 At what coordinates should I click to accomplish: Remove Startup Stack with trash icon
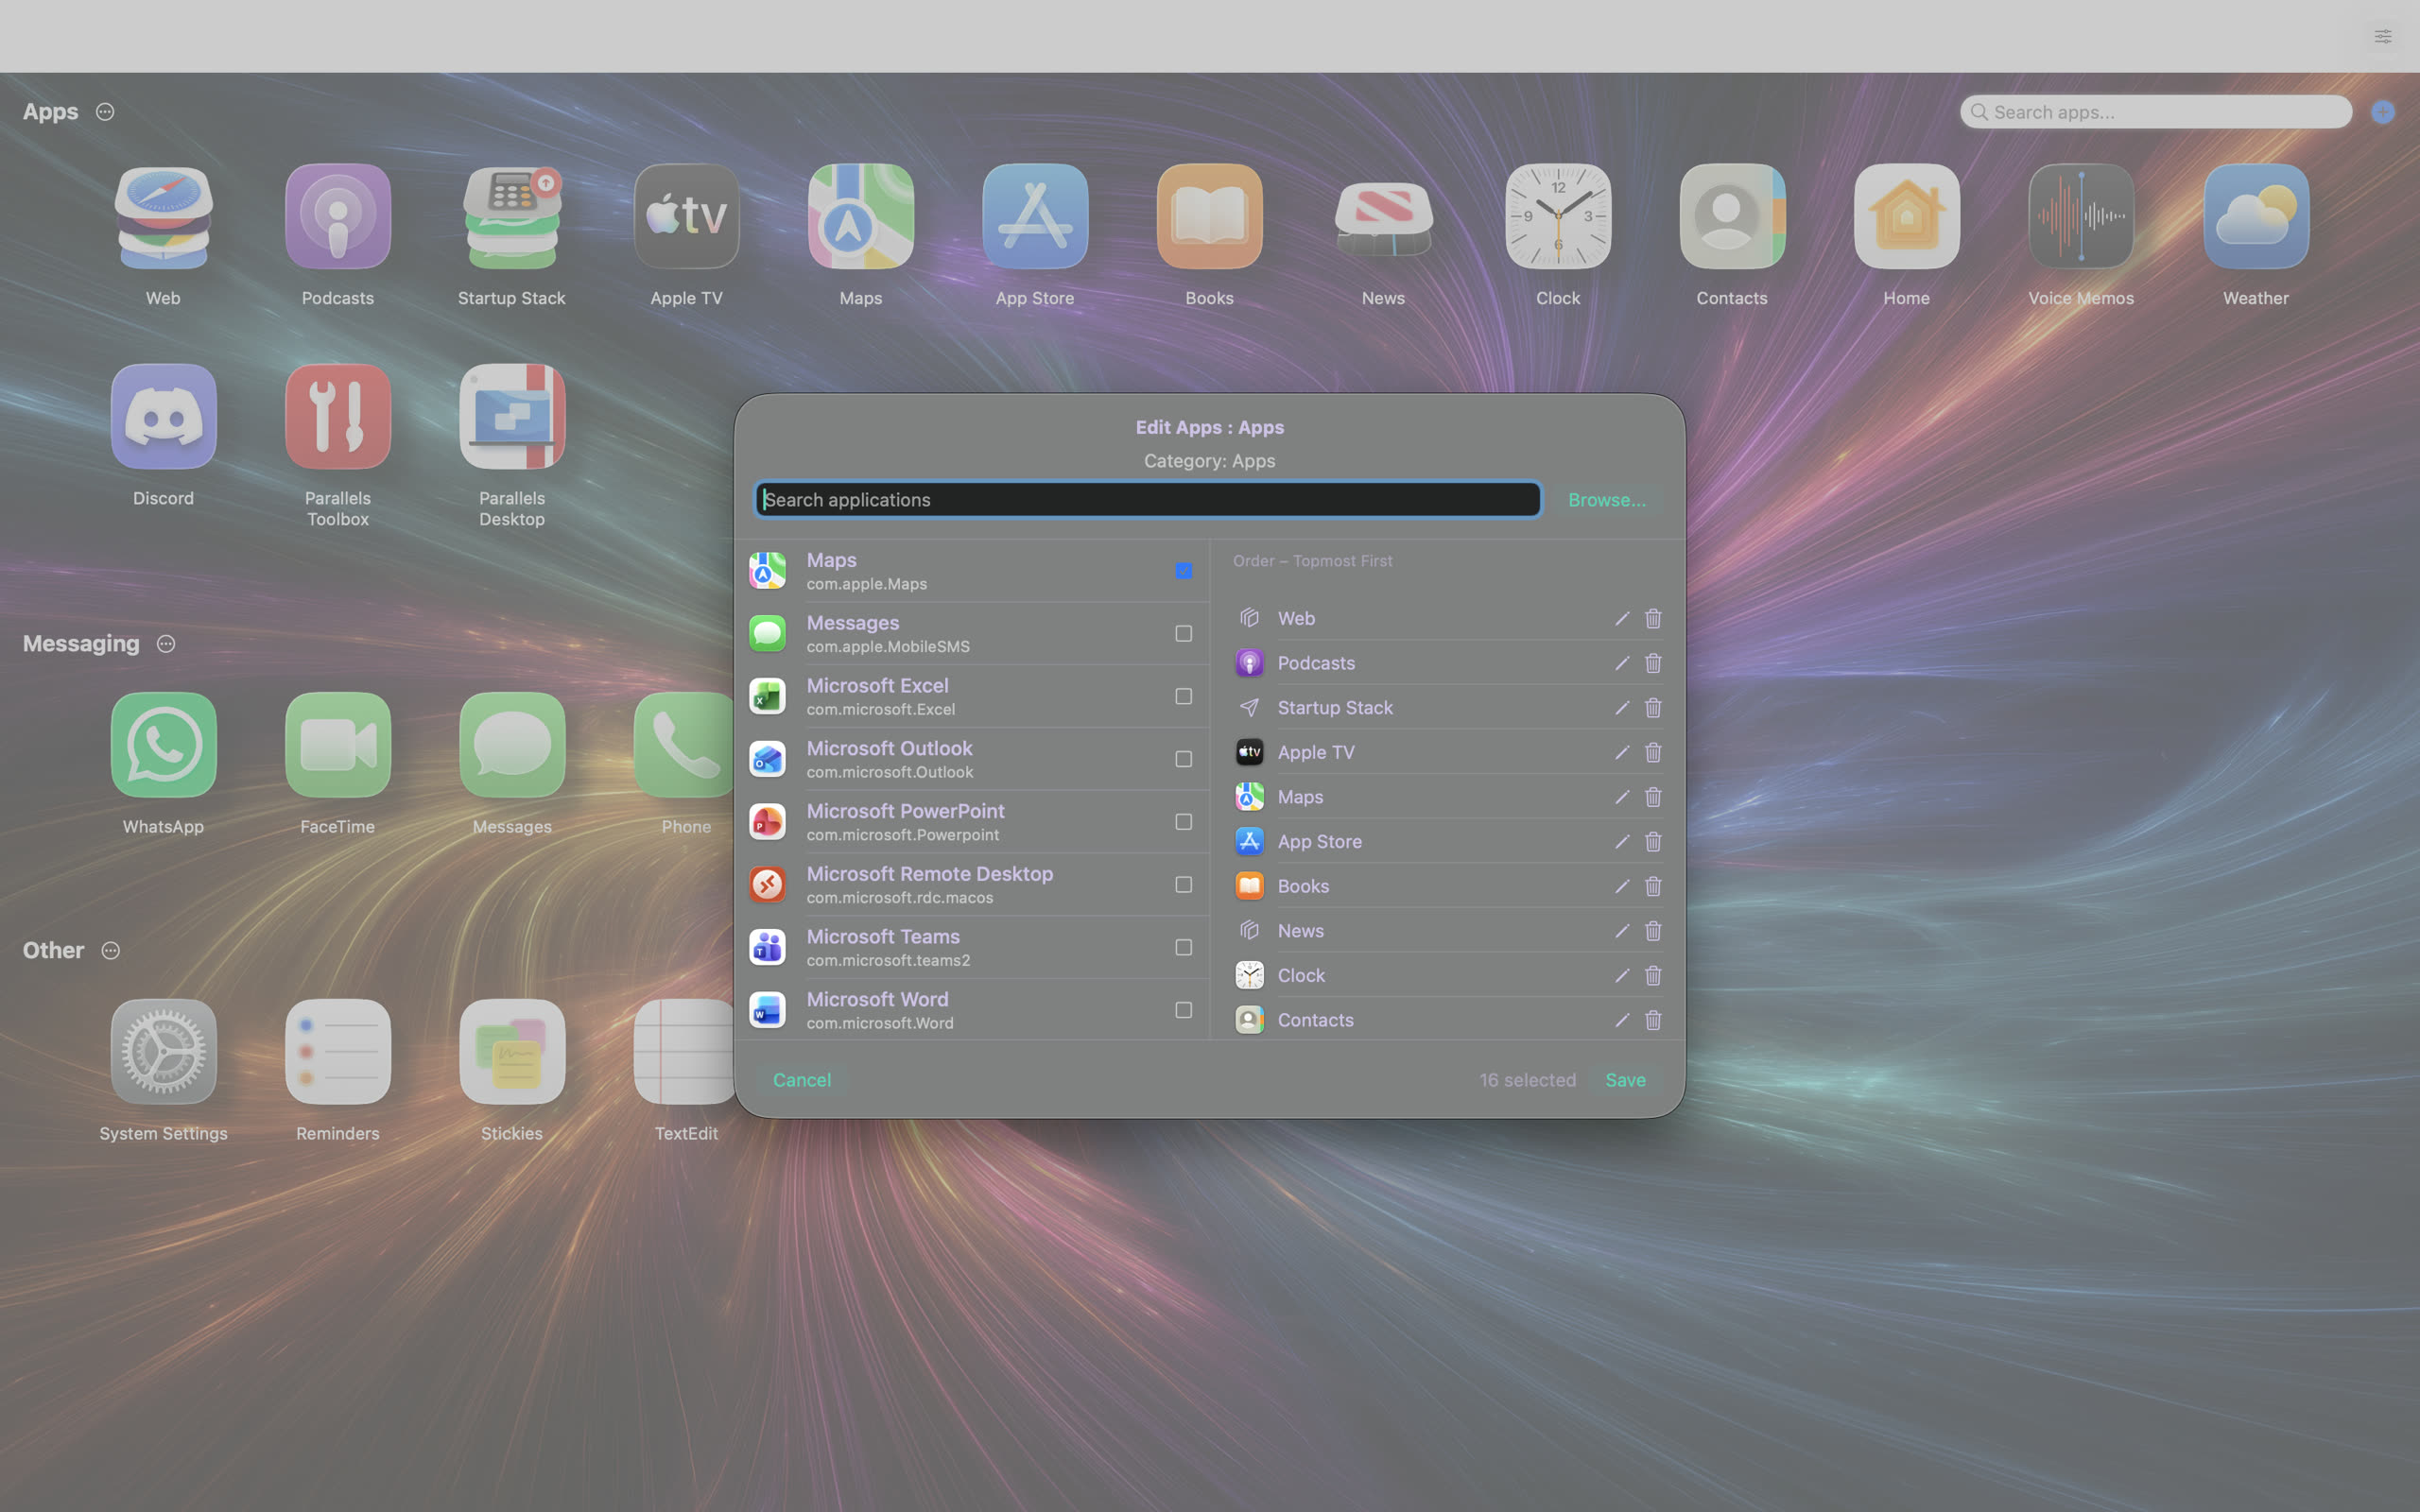click(1653, 708)
